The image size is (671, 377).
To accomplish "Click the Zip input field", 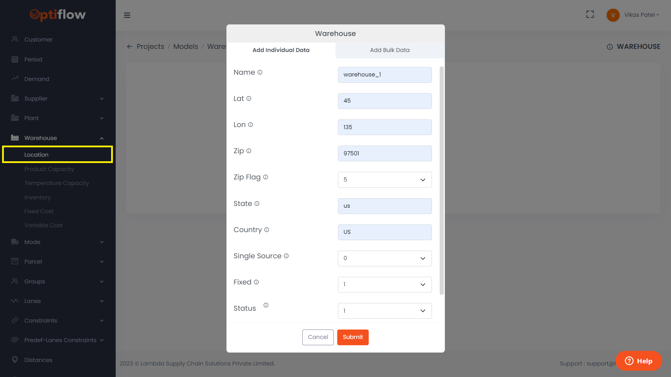I will tap(384, 153).
